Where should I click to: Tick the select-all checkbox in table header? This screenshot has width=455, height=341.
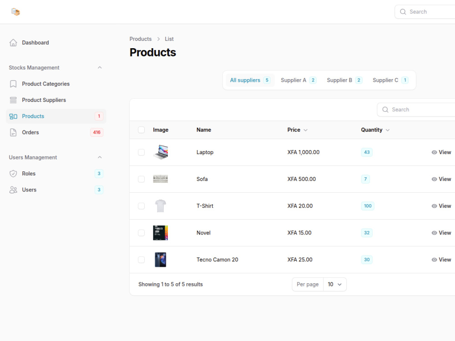click(142, 130)
